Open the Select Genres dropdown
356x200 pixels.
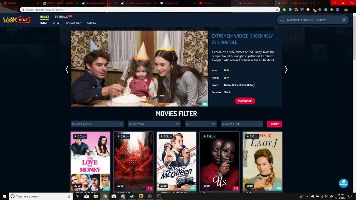click(97, 124)
